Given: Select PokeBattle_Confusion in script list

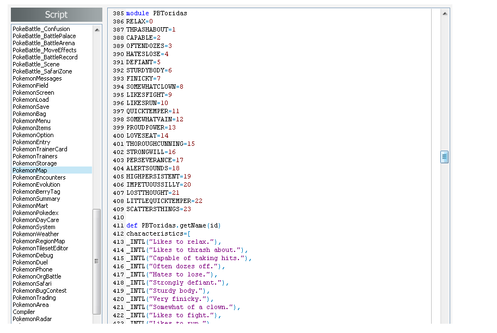Looking at the screenshot, I should tap(41, 29).
